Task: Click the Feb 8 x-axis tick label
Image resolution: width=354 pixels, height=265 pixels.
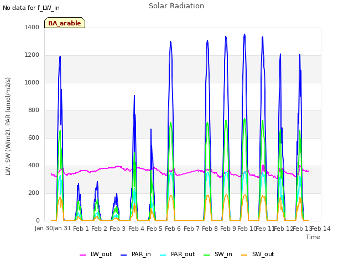Action: (x=210, y=229)
